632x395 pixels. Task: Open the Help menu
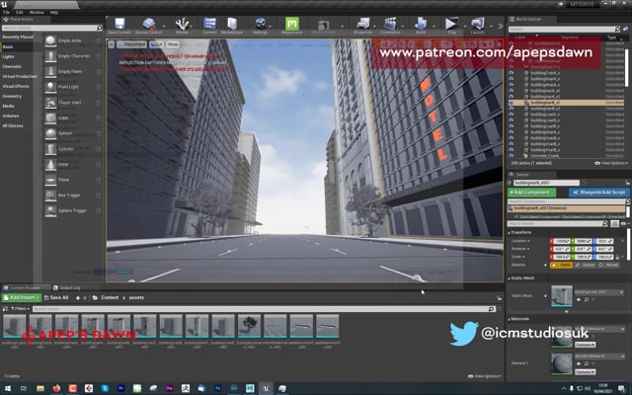point(54,13)
